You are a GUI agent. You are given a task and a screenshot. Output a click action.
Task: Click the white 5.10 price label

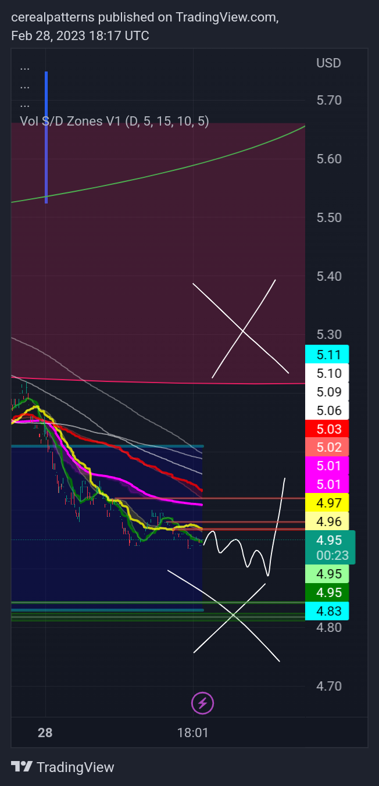(x=327, y=373)
